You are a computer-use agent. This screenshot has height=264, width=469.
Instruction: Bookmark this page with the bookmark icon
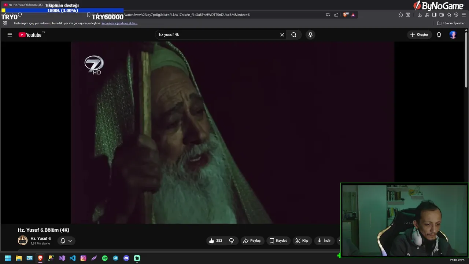89,15
